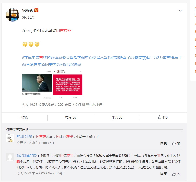Like the post with 419 thumbs-up
Viewport: 196px width, 182px height.
point(163,118)
